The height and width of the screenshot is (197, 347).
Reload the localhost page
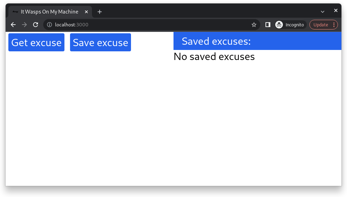[x=36, y=25]
